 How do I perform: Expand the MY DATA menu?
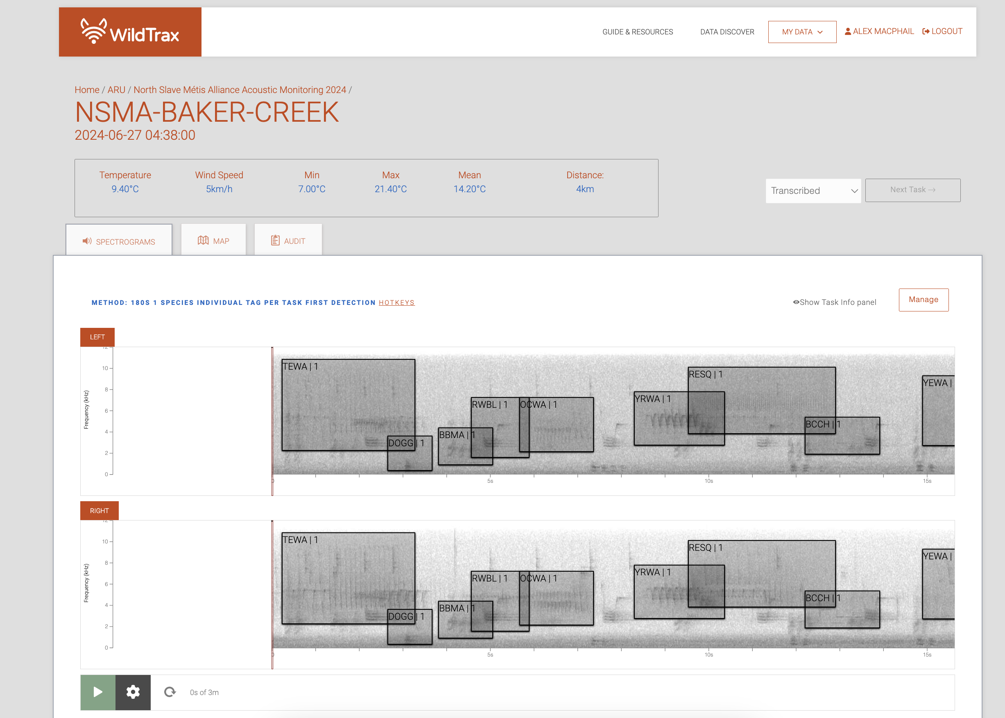coord(802,32)
